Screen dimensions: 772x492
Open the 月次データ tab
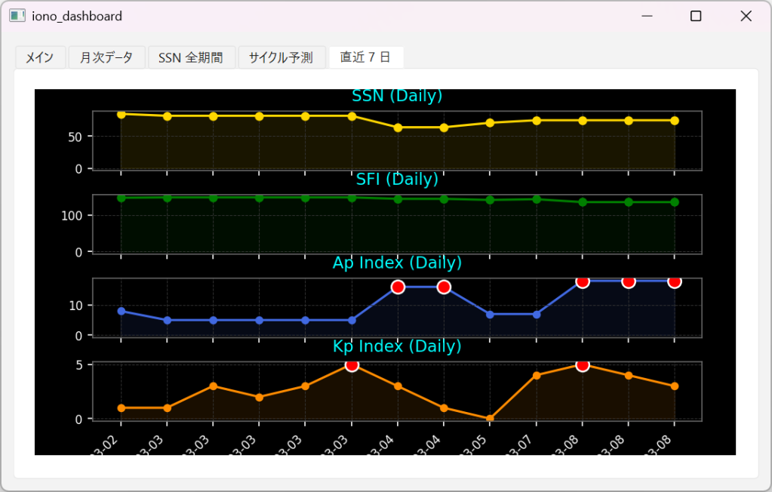coord(106,57)
